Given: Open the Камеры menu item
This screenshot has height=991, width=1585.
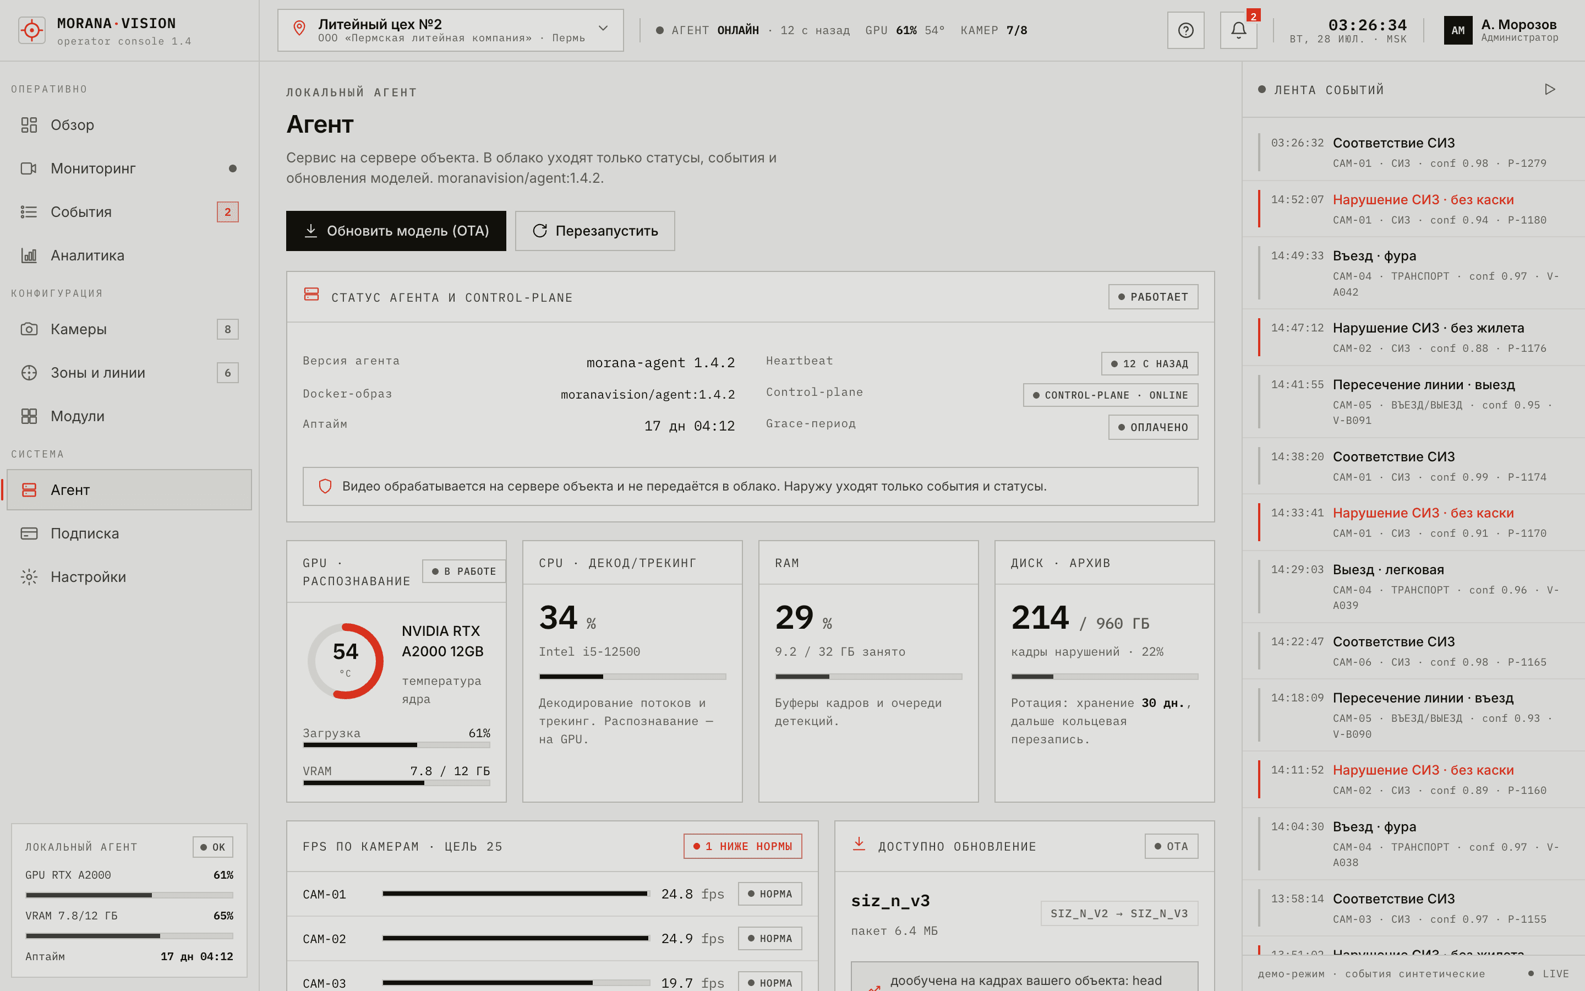Looking at the screenshot, I should (x=129, y=329).
